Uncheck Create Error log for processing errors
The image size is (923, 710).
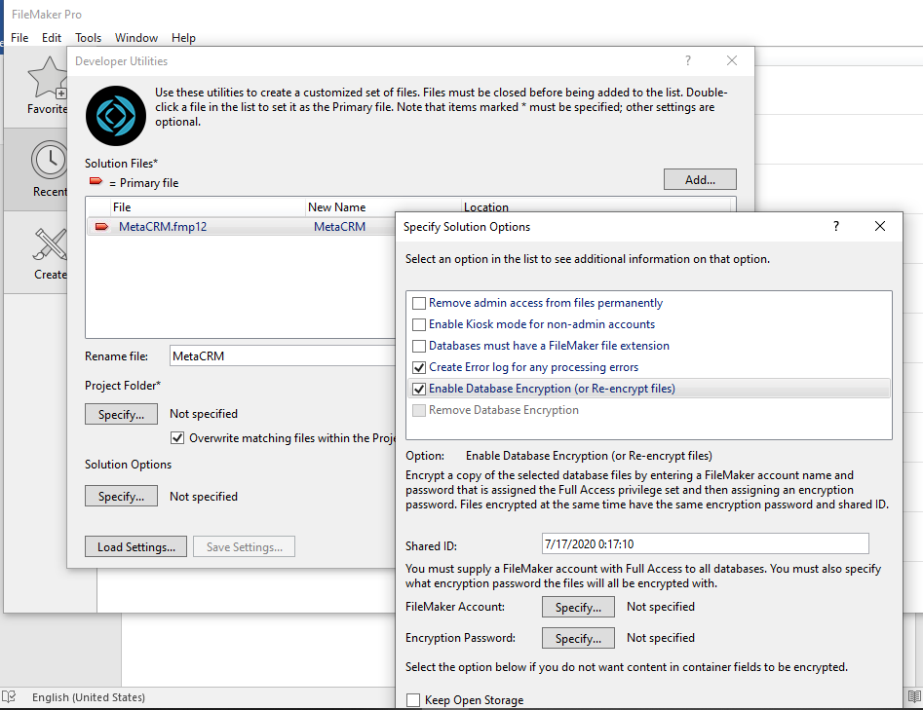click(418, 368)
